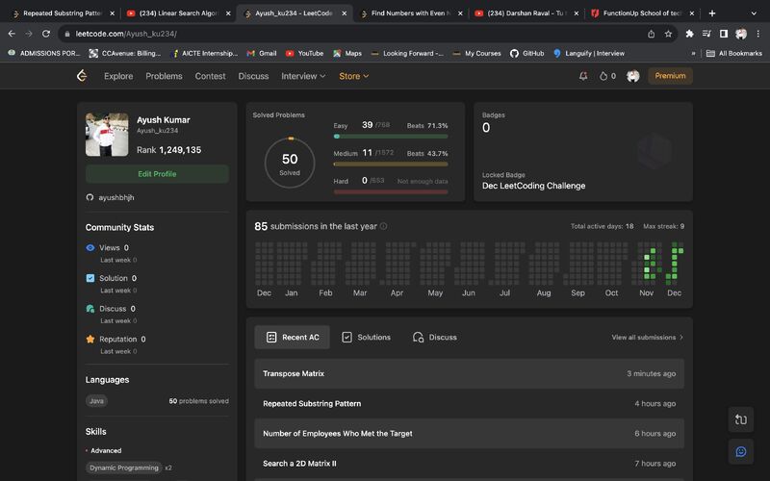The image size is (770, 481).
Task: Switch to the Solutions tab
Action: coord(367,338)
